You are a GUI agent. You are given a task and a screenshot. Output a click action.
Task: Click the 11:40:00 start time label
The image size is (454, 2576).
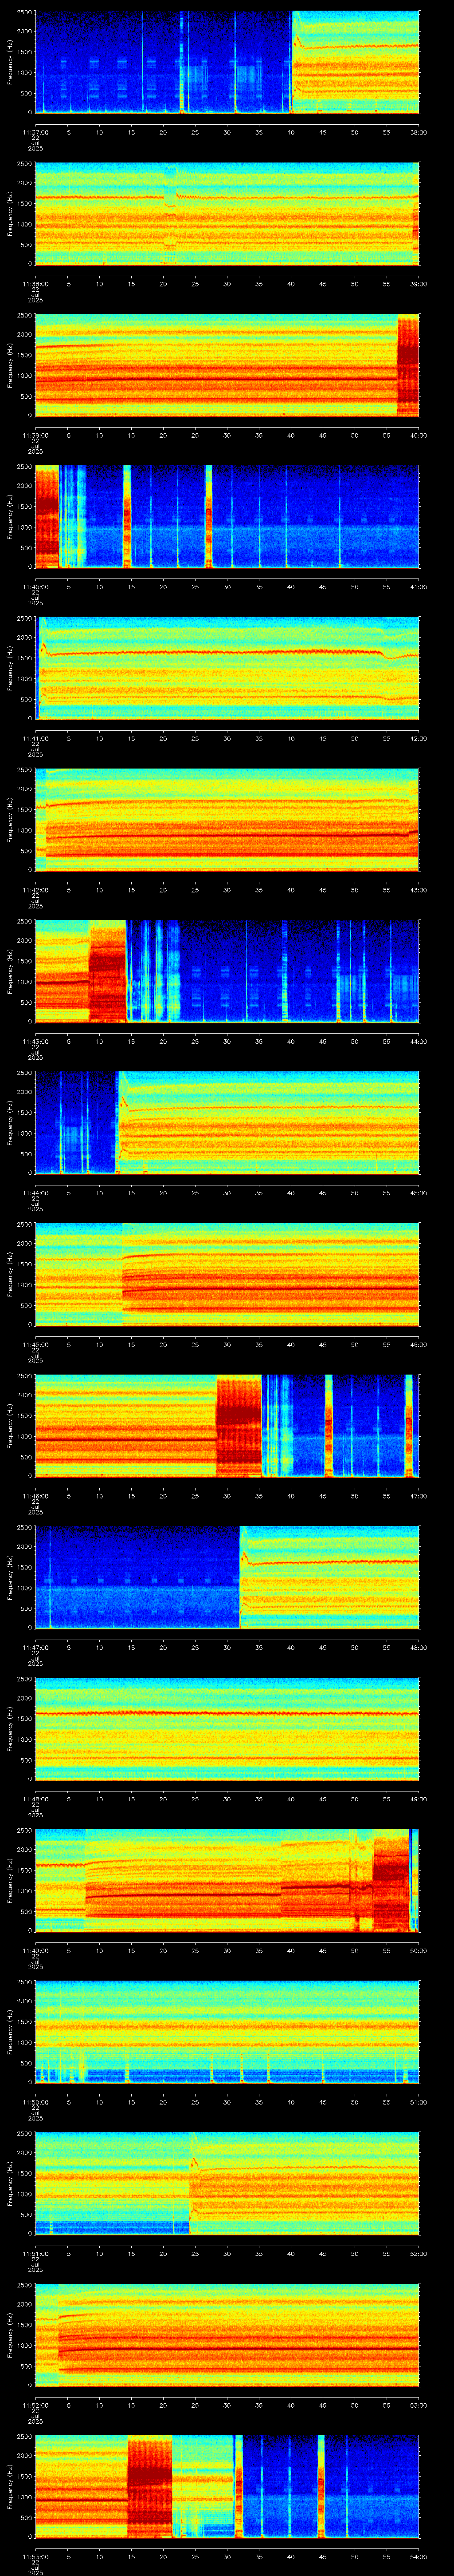(35, 586)
